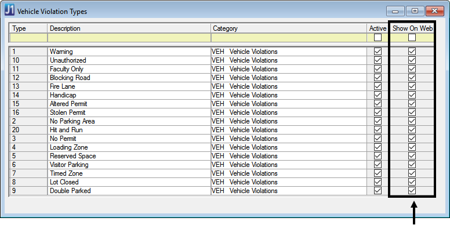Click the J1 application icon in title bar
This screenshot has height=225, width=450.
click(9, 10)
